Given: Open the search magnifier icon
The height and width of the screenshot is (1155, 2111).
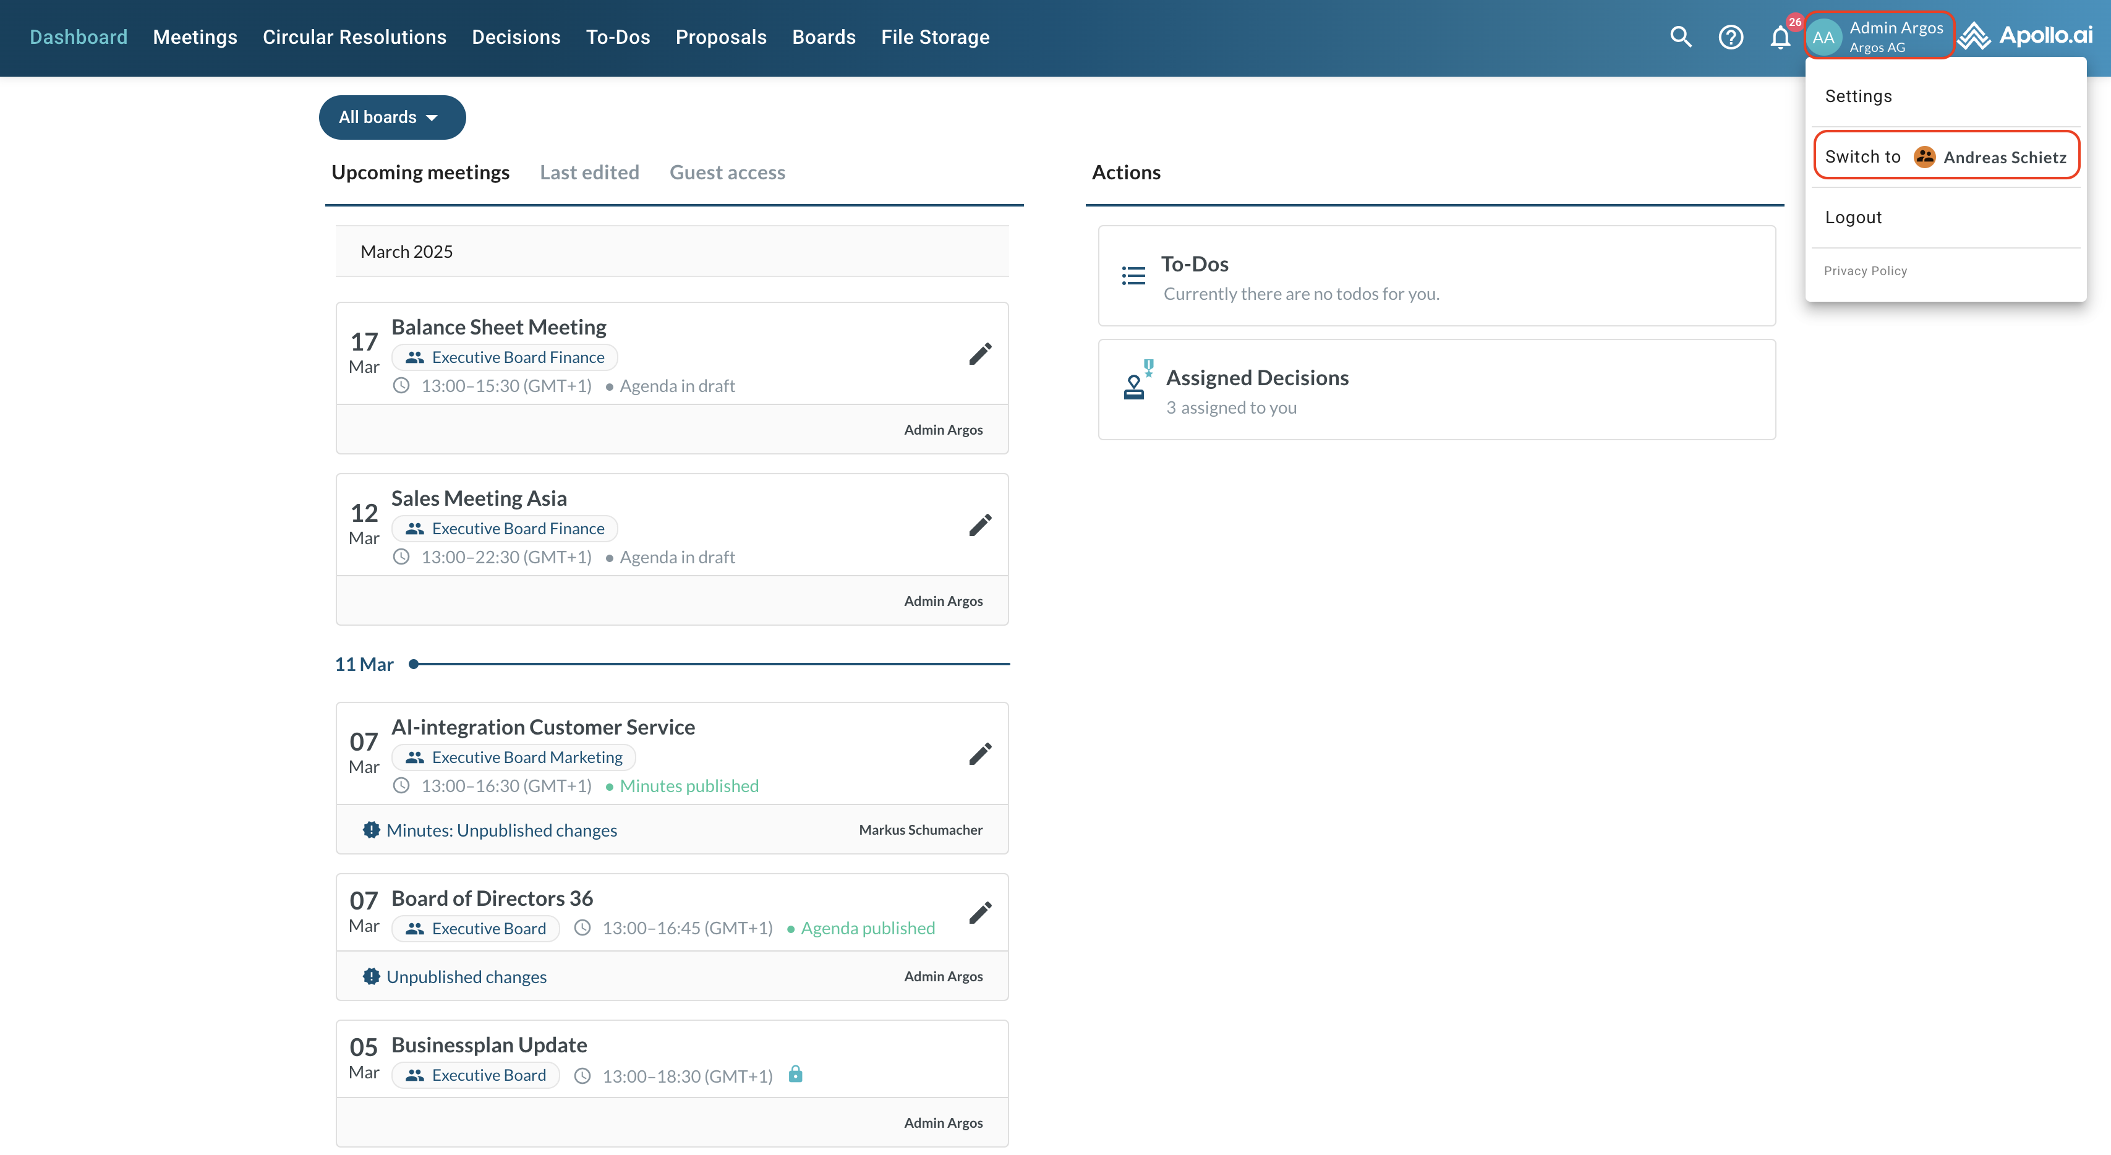Looking at the screenshot, I should pos(1680,37).
